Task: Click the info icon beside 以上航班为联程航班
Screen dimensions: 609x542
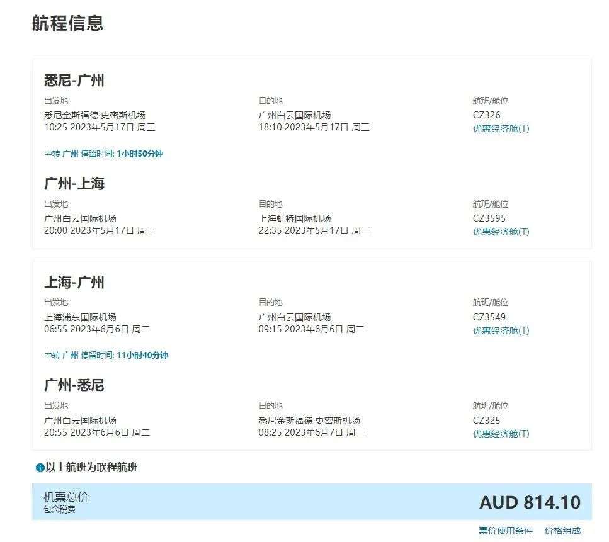Action: tap(40, 468)
